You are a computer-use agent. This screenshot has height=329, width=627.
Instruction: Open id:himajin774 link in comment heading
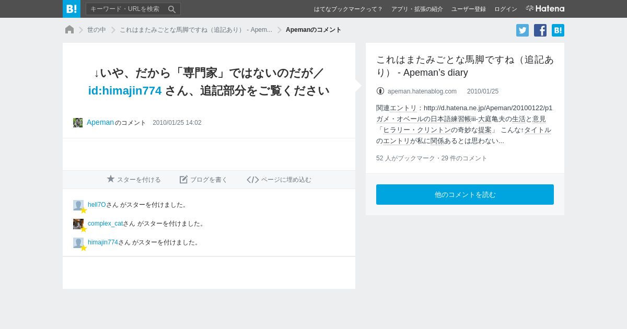coord(125,90)
